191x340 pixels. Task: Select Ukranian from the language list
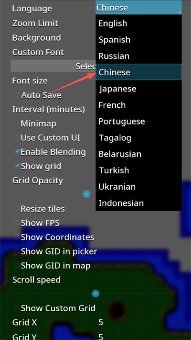tap(138, 187)
